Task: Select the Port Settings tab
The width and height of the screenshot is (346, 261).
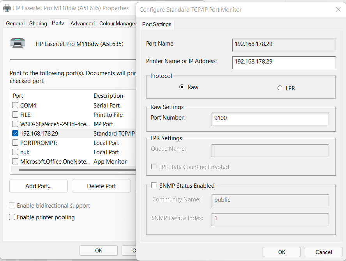Action: (157, 24)
